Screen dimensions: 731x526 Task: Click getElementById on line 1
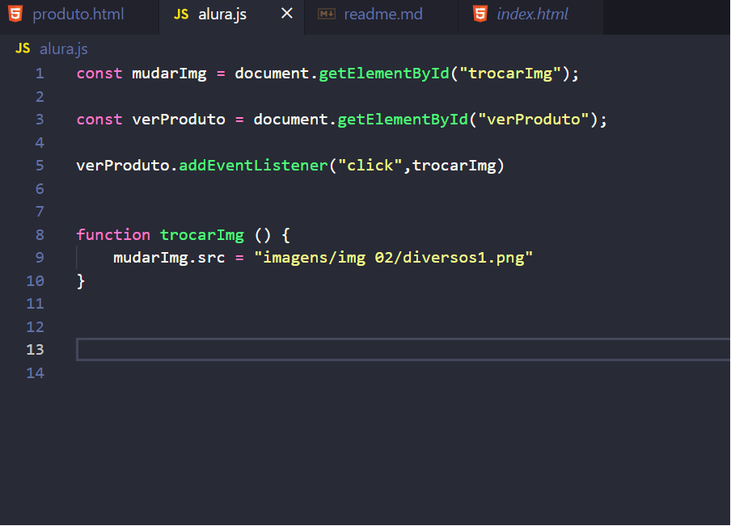click(383, 74)
